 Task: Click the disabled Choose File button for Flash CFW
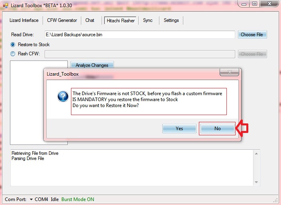tap(252, 54)
